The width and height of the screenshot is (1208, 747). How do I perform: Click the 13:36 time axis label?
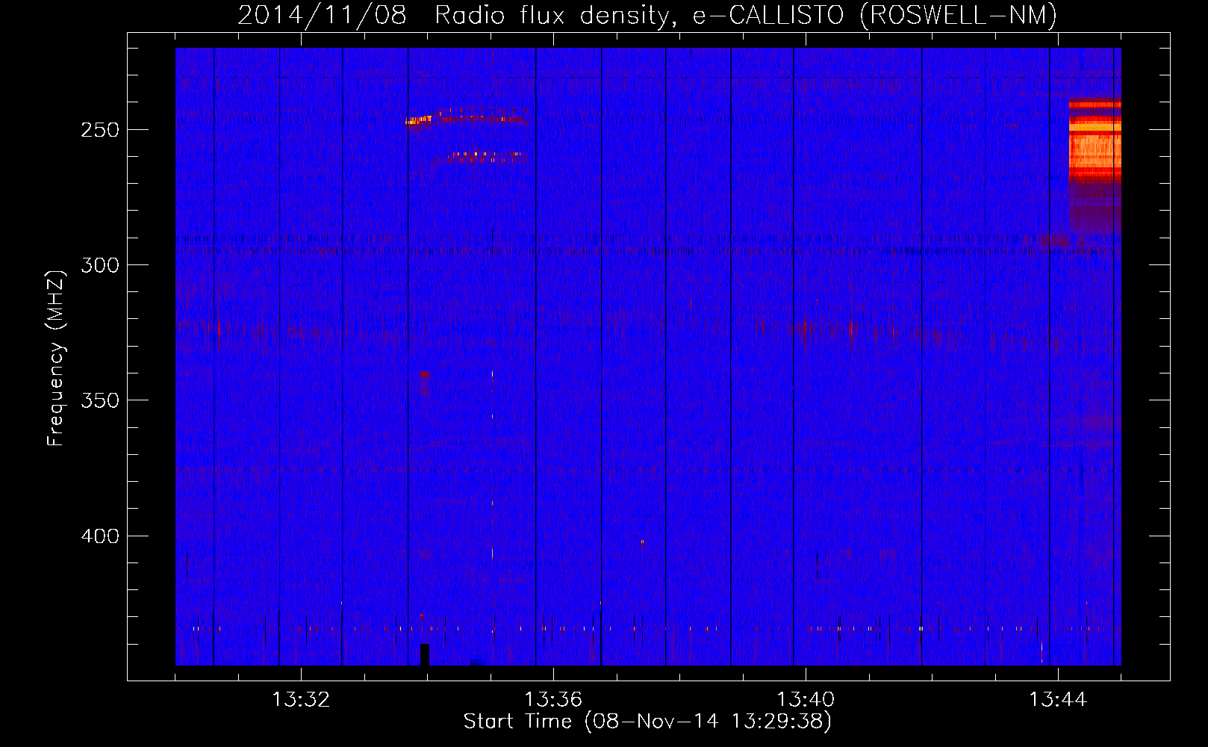point(553,699)
